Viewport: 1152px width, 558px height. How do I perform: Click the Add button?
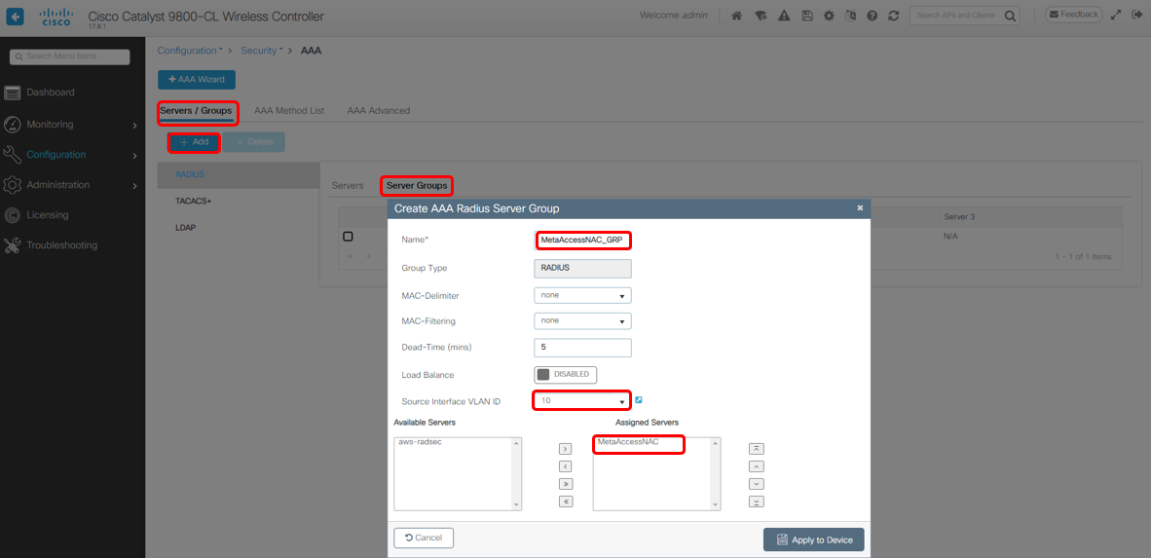click(x=194, y=142)
